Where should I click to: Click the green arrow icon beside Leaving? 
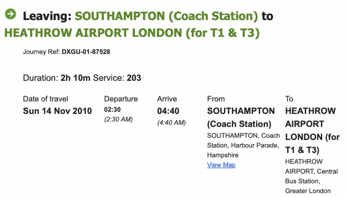pos(10,14)
